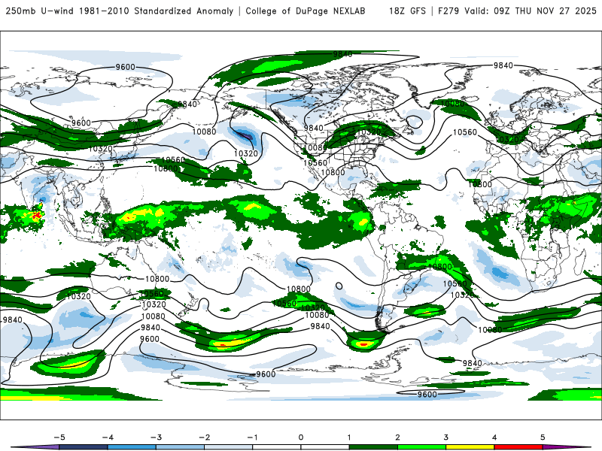
Task: Select the bright green 2 to 3 legend swatch
Action: (422, 447)
